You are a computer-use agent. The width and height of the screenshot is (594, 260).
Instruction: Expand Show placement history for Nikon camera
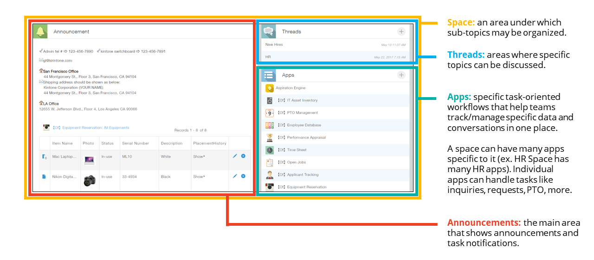tap(199, 177)
